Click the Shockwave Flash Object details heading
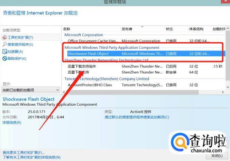 29,99
